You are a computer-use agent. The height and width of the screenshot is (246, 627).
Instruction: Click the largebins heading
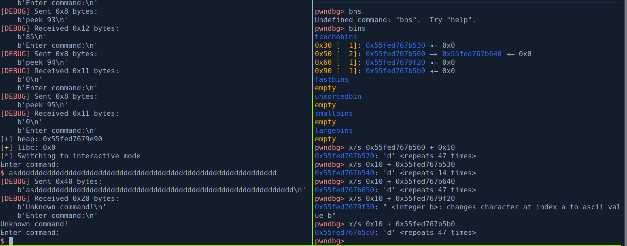click(x=334, y=131)
